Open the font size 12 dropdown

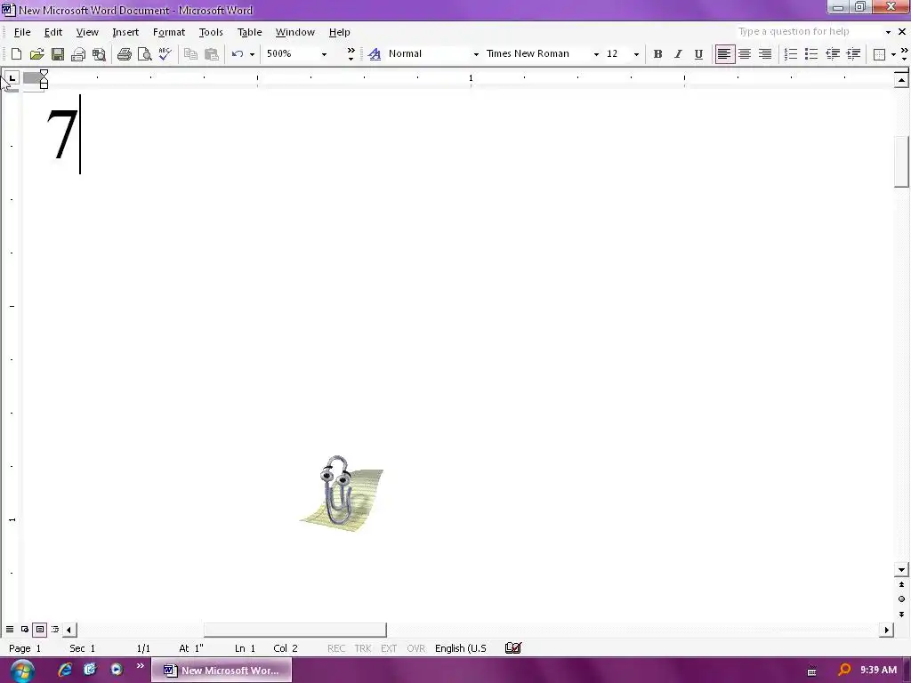point(636,54)
